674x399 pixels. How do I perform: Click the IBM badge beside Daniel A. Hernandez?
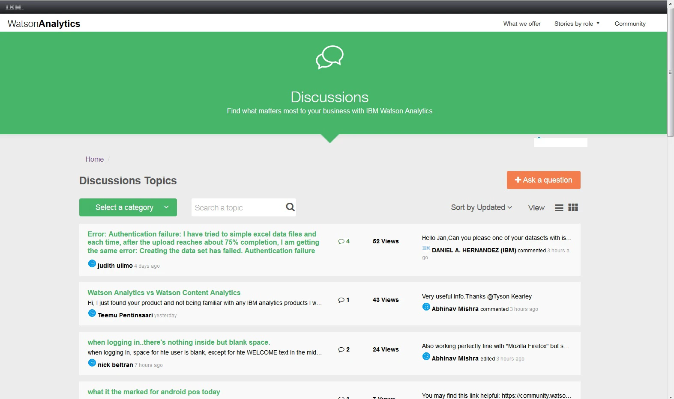pos(426,248)
